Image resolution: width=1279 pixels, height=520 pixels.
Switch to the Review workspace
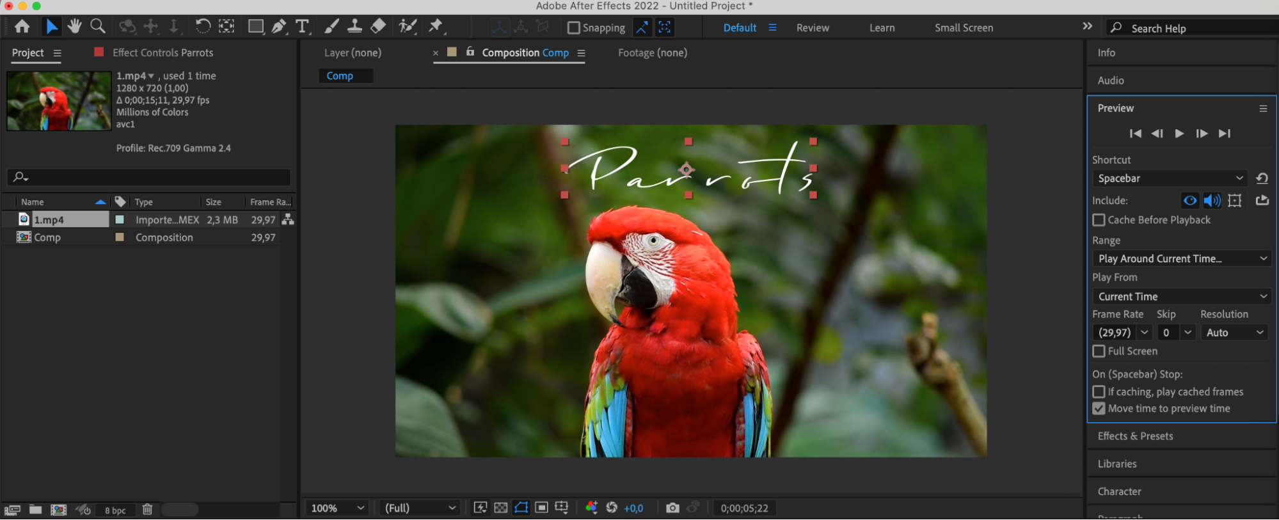[812, 28]
